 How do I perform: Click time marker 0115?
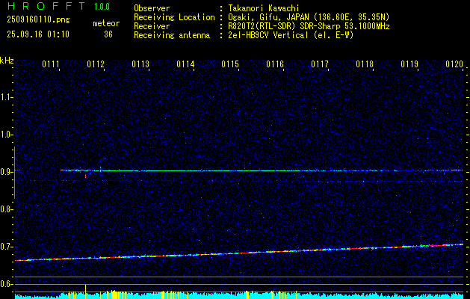[x=230, y=64]
